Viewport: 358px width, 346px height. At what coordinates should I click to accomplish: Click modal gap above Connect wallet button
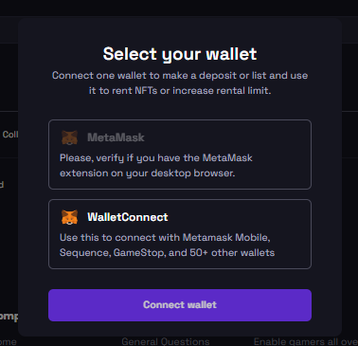pos(180,279)
